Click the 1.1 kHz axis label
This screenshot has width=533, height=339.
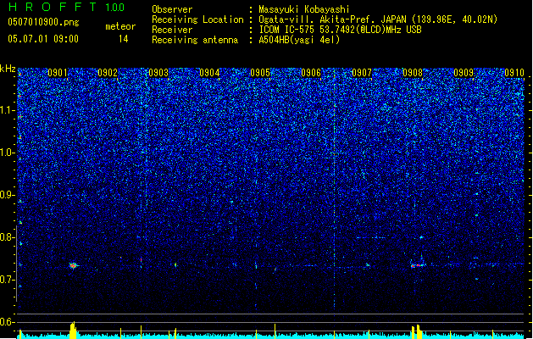(8, 110)
